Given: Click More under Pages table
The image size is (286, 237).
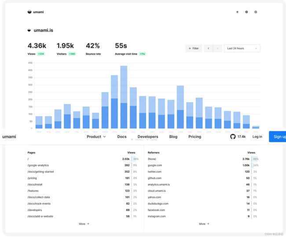Looking at the screenshot, I should 84,224.
